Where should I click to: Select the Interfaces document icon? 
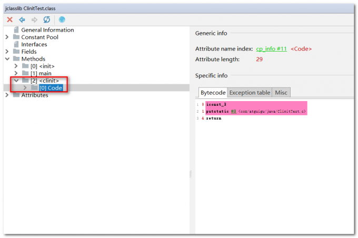click(16, 44)
